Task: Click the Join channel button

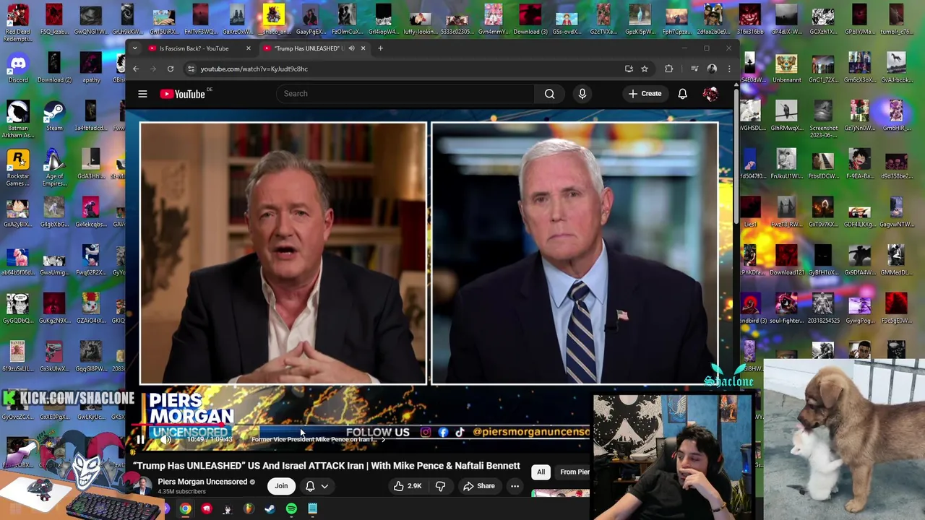Action: pyautogui.click(x=281, y=486)
